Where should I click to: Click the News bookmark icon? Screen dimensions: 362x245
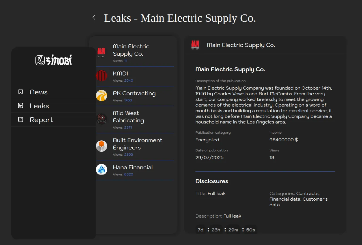tap(20, 92)
